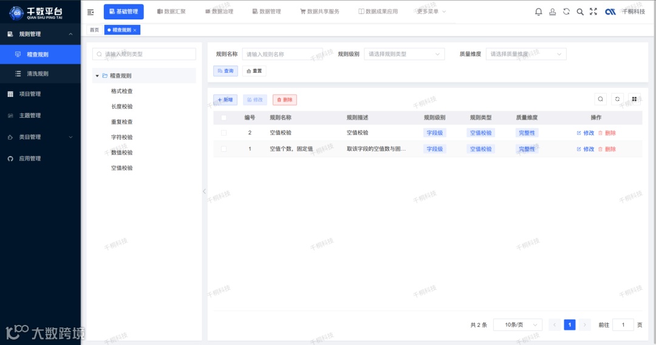Select 清洗规则 in sidebar

coord(40,73)
